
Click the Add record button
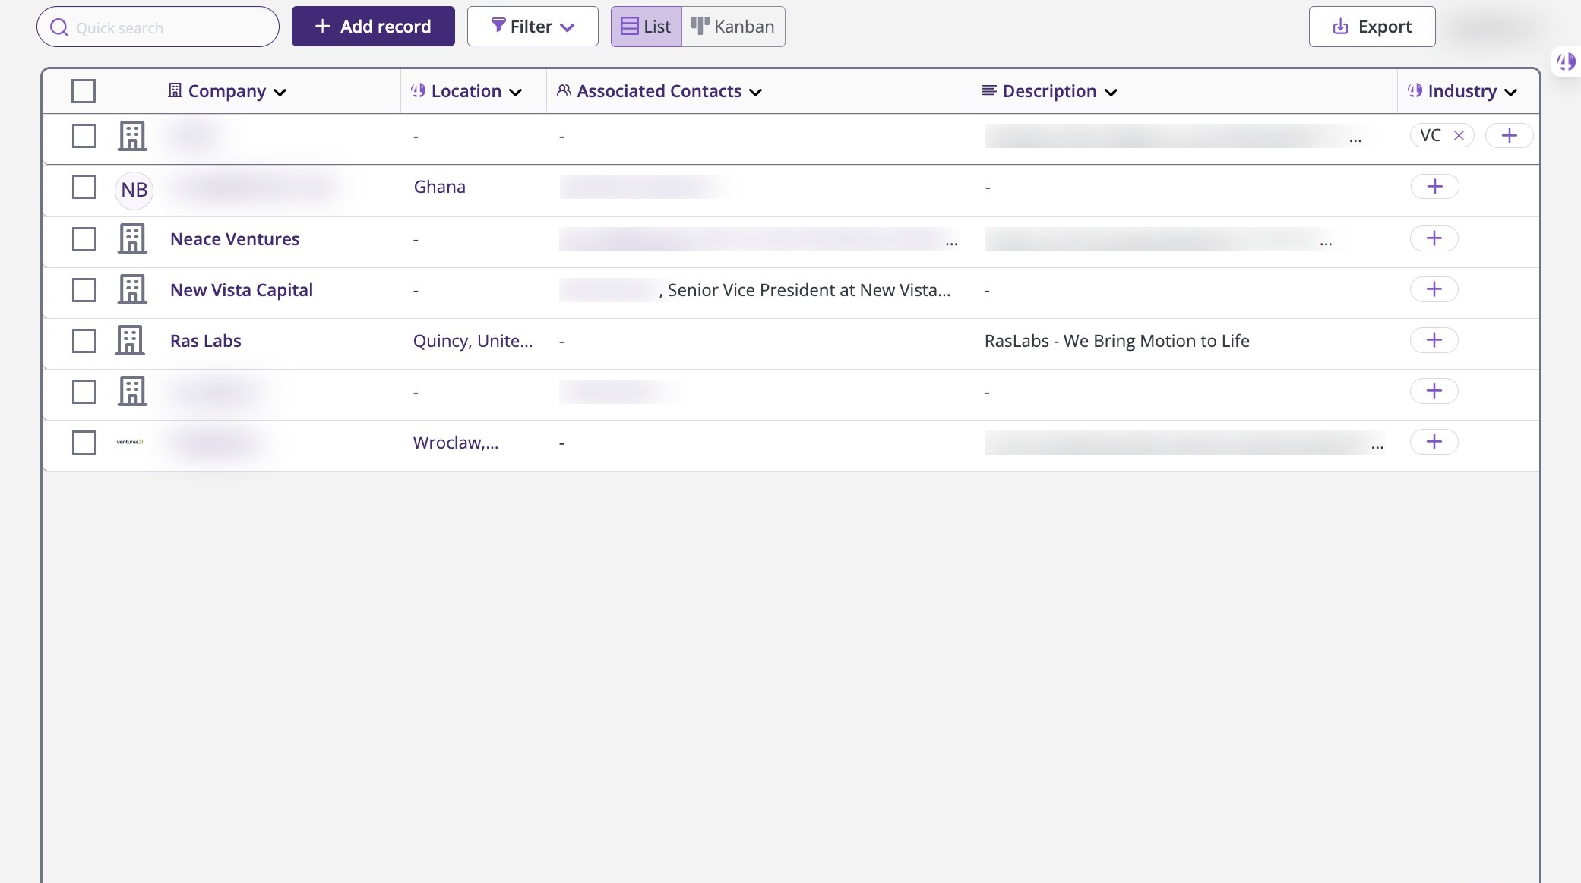pos(373,27)
